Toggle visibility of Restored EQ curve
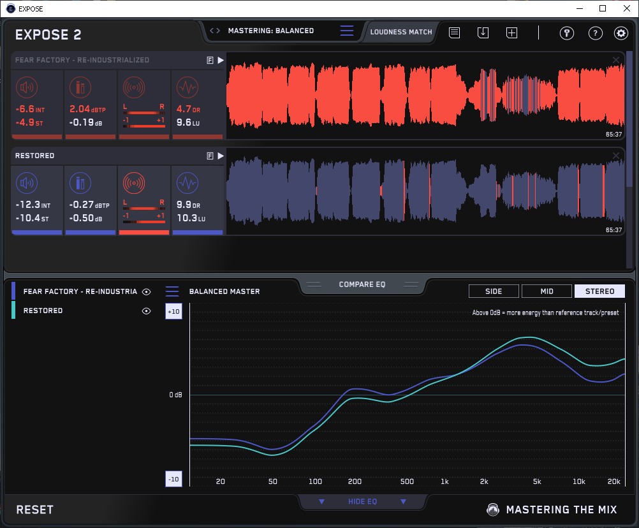This screenshot has height=528, width=639. pos(147,311)
